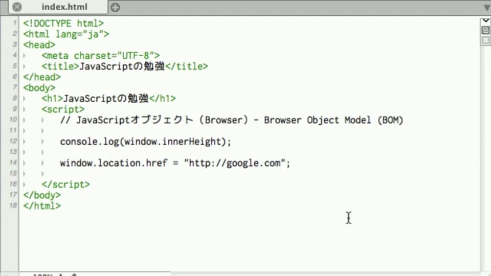Screen dimensions: 491x276
Task: Click the opening <body> tag line
Action: tap(39, 88)
